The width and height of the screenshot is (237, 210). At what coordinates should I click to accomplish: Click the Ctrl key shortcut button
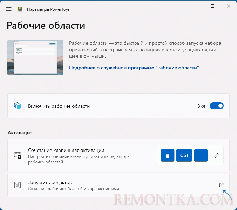pos(184,155)
